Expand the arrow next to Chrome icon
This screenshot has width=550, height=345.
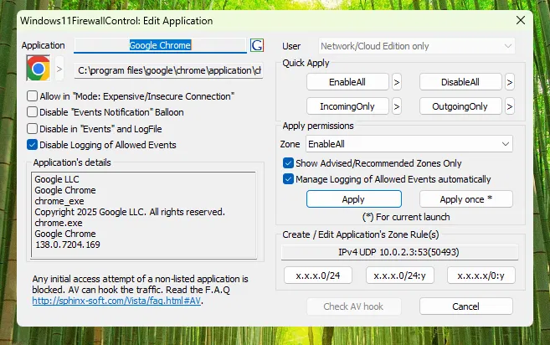(x=59, y=69)
